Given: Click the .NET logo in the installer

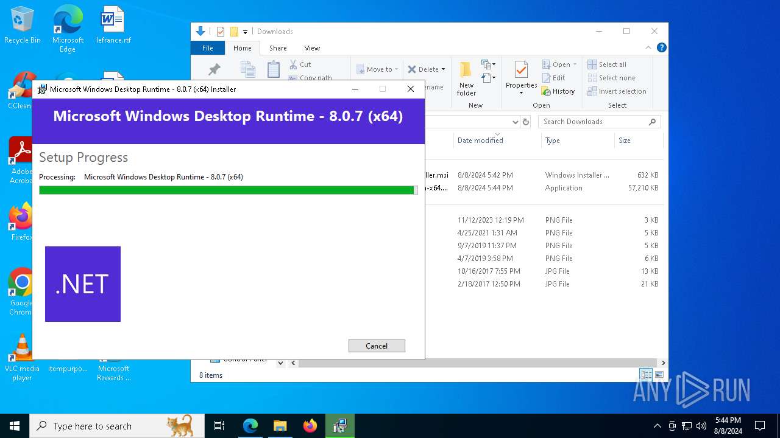Looking at the screenshot, I should tap(83, 284).
